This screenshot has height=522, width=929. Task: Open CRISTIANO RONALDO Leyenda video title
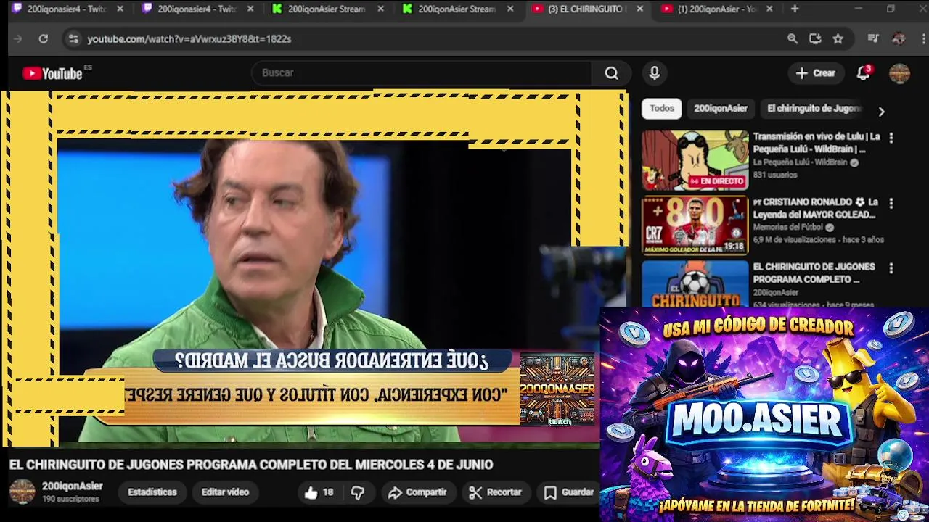point(815,209)
